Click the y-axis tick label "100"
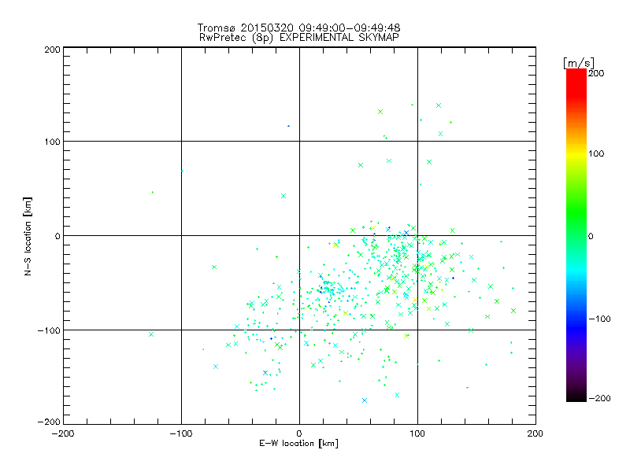This screenshot has height=472, width=630. (x=52, y=142)
